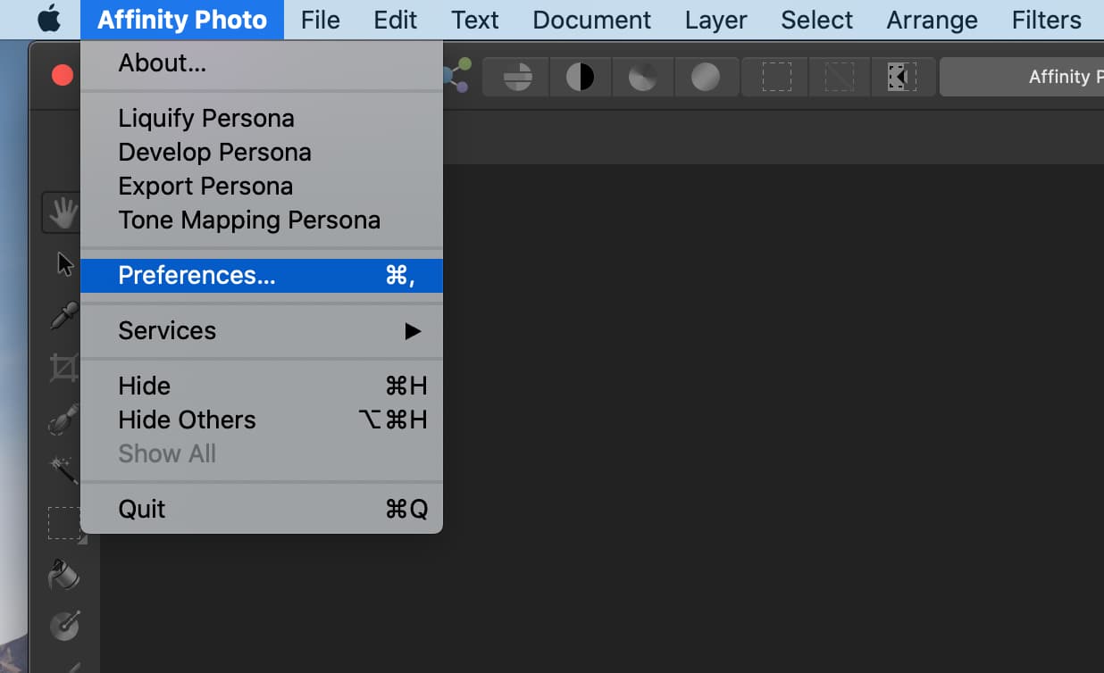Quit Affinity Photo via the menu

[x=141, y=509]
